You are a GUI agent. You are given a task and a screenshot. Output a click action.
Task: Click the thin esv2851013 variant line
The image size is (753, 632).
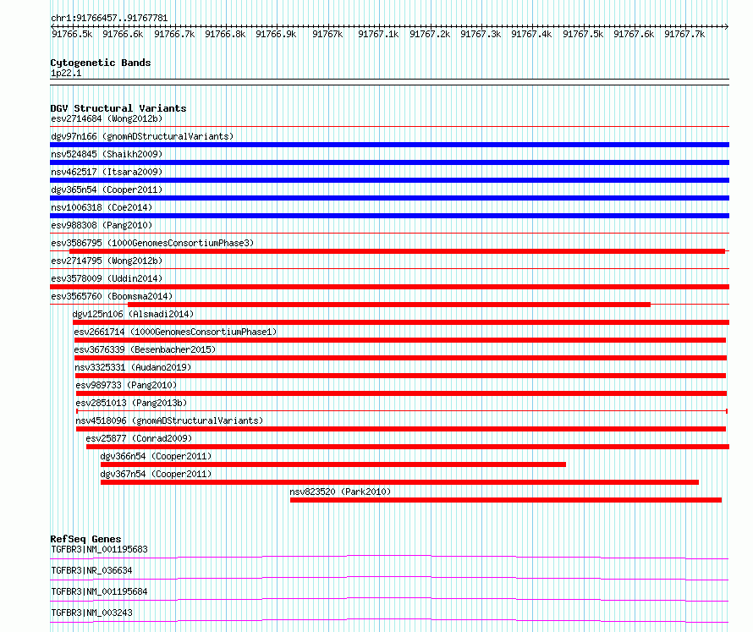[x=402, y=411]
